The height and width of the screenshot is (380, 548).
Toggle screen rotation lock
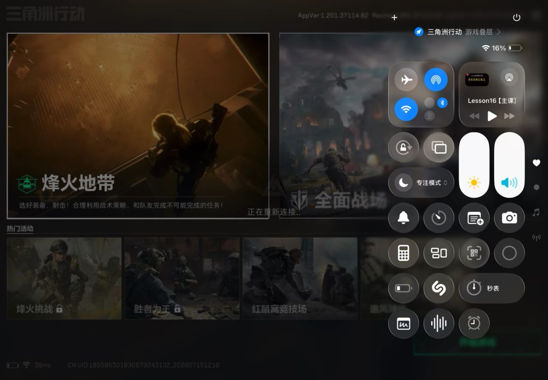(403, 147)
